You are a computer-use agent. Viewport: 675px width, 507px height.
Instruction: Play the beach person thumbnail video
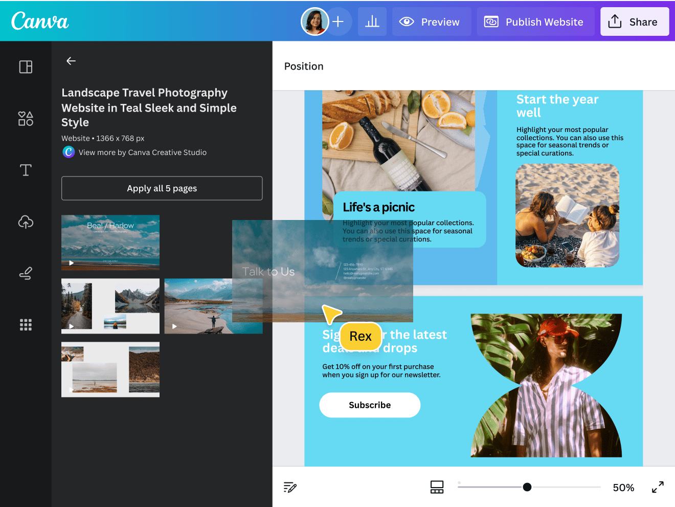tap(174, 326)
